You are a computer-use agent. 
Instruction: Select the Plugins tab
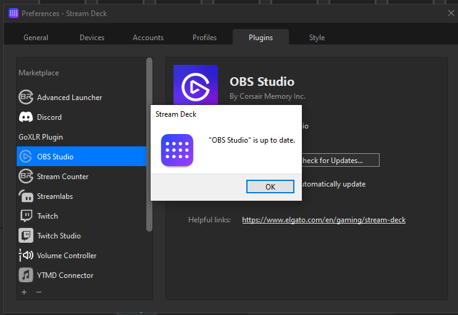click(261, 38)
